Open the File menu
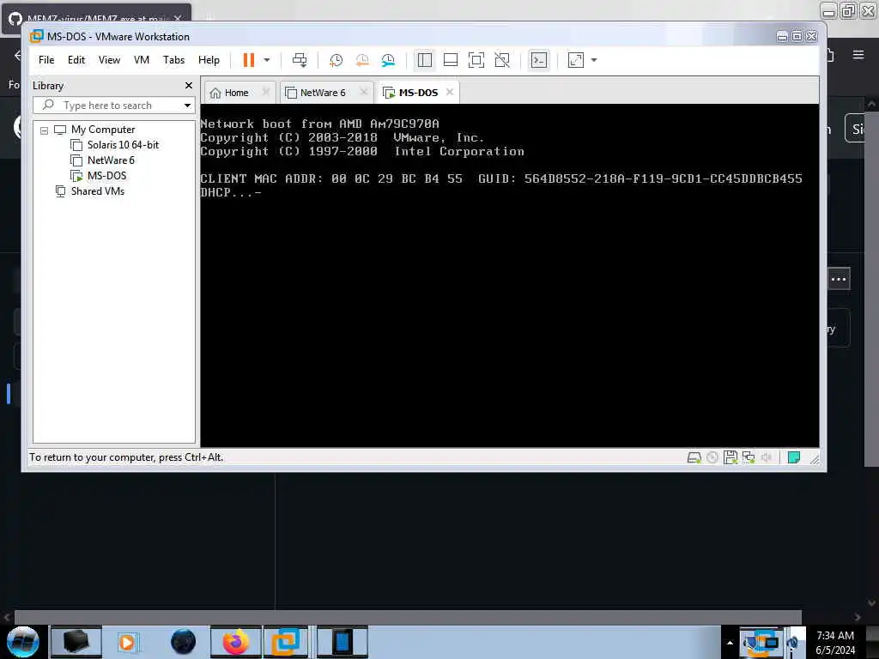The width and height of the screenshot is (879, 659). point(46,60)
